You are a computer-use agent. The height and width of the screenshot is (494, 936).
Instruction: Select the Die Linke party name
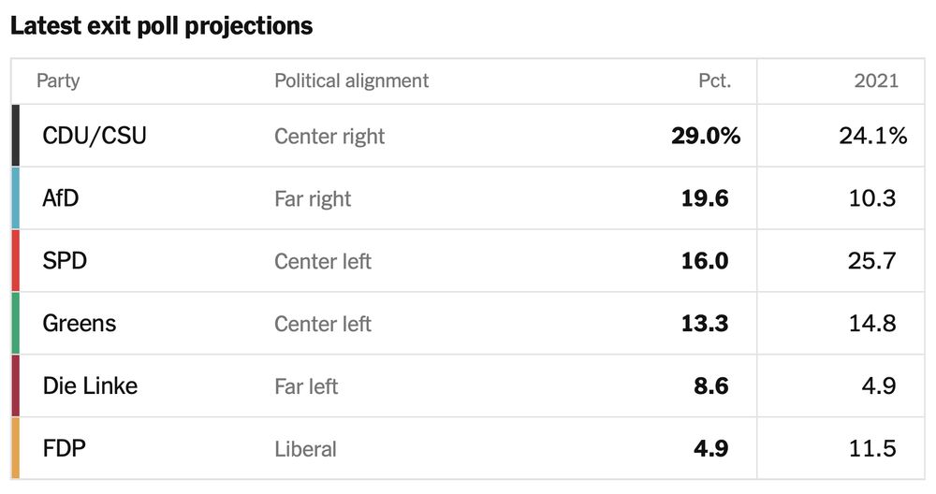90,385
